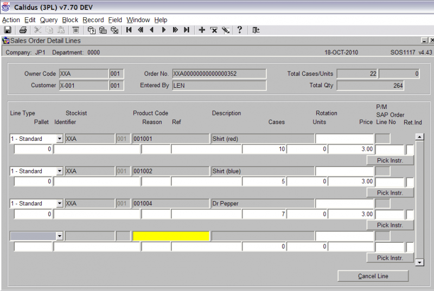Click Price field of Dr Pepper line
The height and width of the screenshot is (291, 434).
click(x=351, y=214)
